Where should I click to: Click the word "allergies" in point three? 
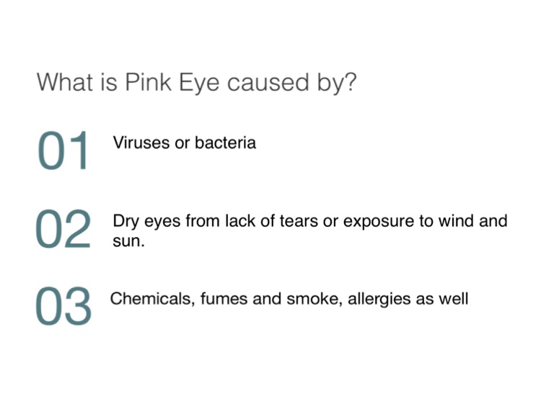[379, 298]
